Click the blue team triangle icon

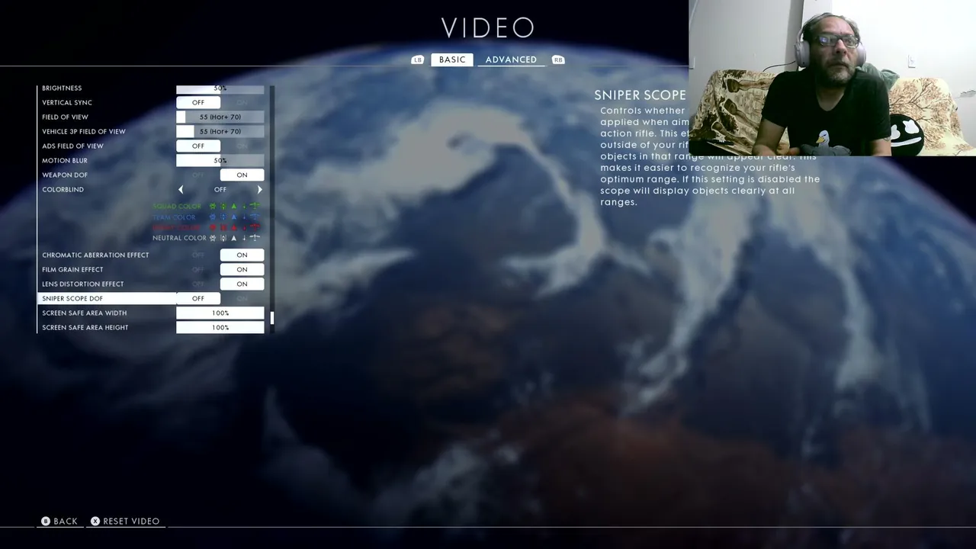(234, 217)
